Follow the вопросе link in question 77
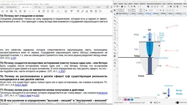Viewport: 187px width, 105px height. point(103,93)
